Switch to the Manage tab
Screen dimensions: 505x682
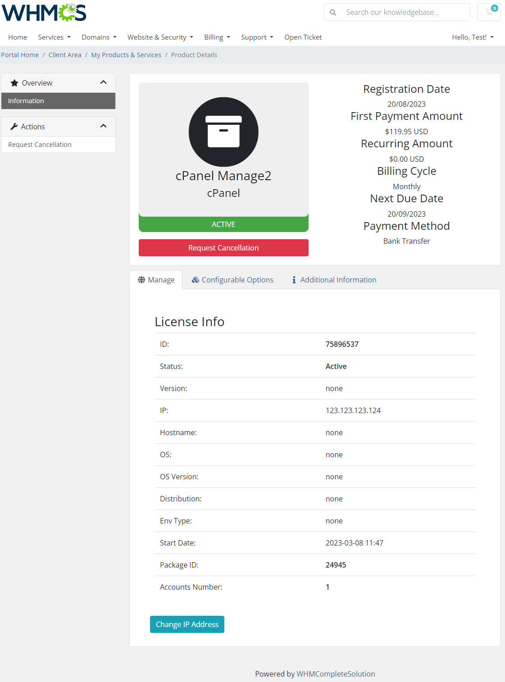[156, 280]
